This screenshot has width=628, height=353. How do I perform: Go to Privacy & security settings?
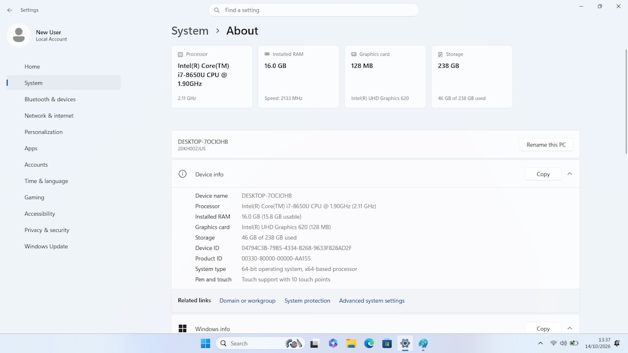pyautogui.click(x=64, y=230)
